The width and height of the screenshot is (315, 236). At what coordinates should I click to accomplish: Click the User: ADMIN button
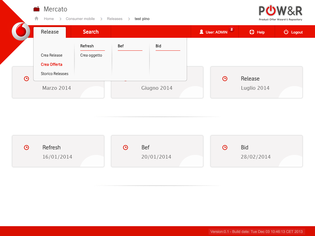(214, 32)
